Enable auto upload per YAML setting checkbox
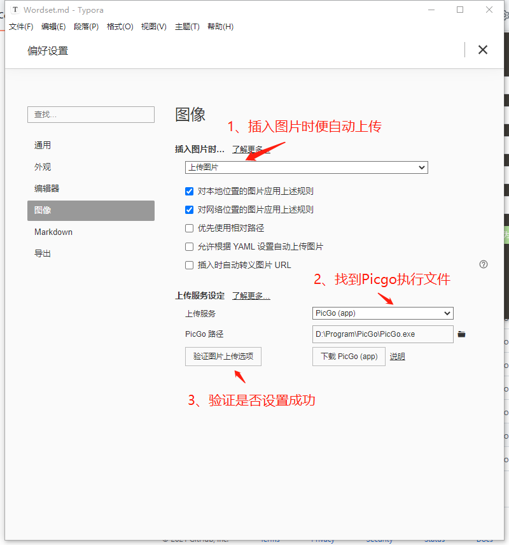The width and height of the screenshot is (509, 545). (190, 247)
